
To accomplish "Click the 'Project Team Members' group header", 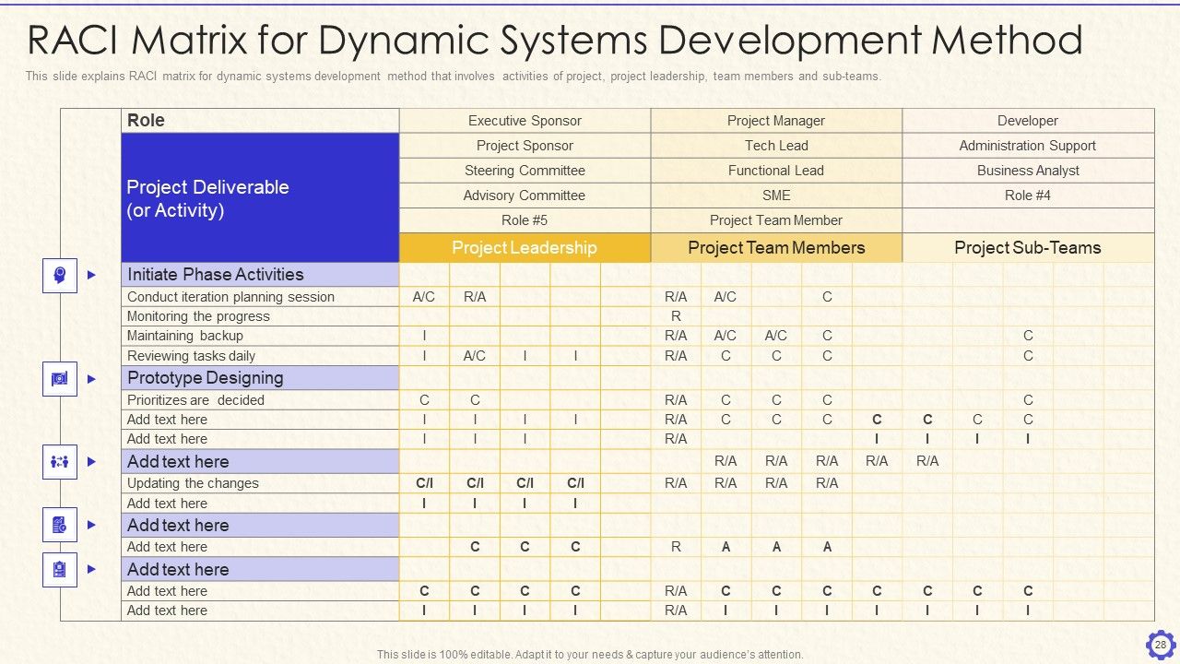I will coord(776,248).
